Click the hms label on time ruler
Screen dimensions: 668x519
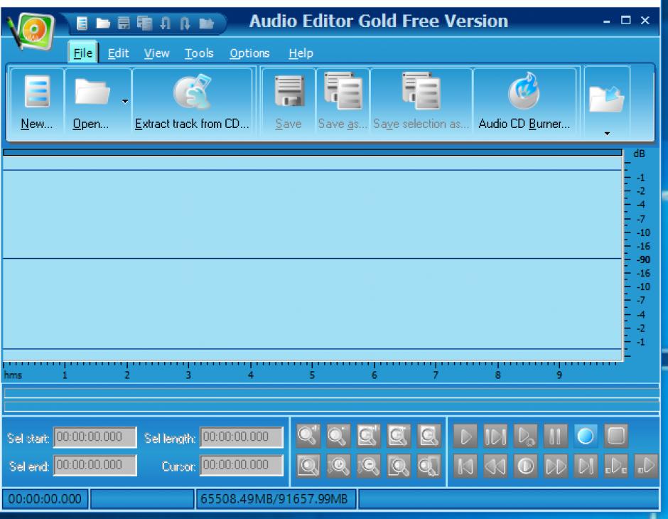pos(13,375)
